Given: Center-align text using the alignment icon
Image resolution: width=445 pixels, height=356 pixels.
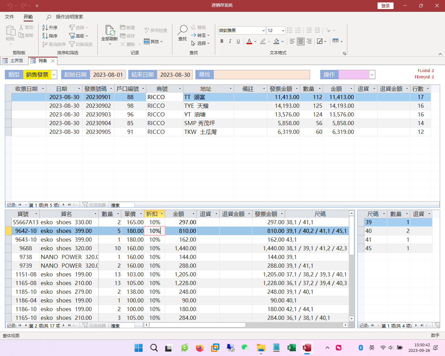Looking at the screenshot, I should coord(301,41).
